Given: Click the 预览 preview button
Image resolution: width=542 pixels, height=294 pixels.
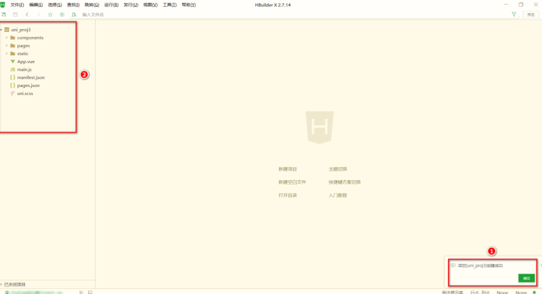Looking at the screenshot, I should click(x=531, y=14).
